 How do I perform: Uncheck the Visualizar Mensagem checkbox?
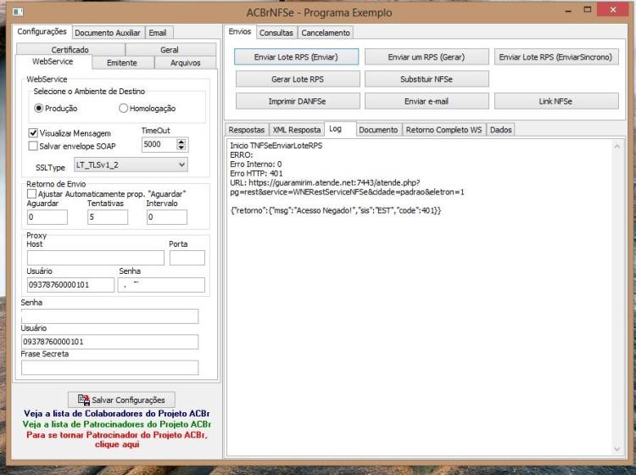[x=33, y=133]
